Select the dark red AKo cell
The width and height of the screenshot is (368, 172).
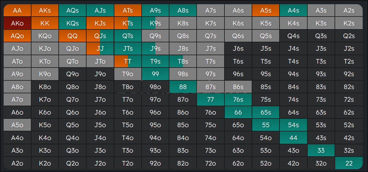coord(17,24)
